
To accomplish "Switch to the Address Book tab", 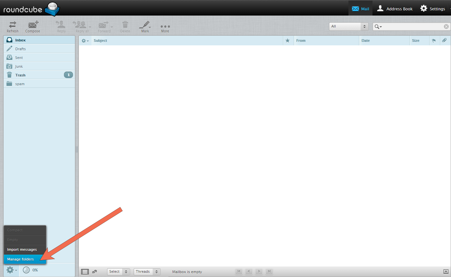I will (x=395, y=8).
